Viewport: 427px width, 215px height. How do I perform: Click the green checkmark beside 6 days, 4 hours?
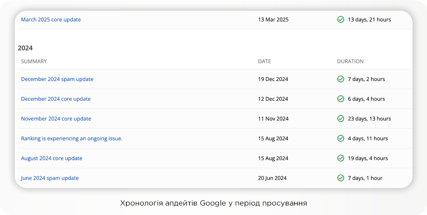pyautogui.click(x=341, y=99)
